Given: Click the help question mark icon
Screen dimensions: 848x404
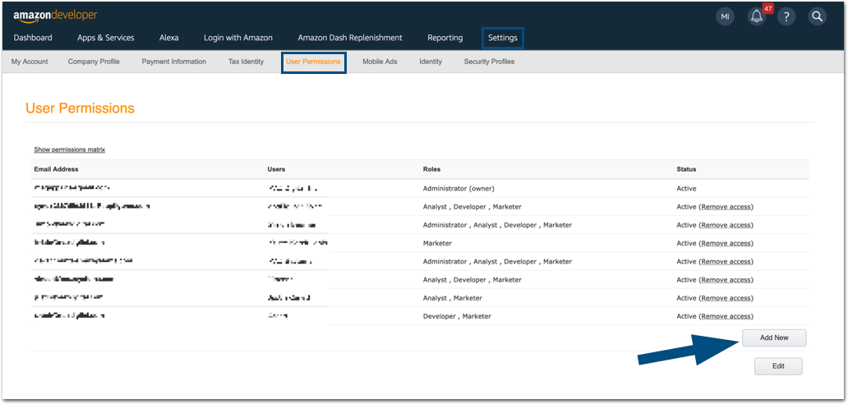Looking at the screenshot, I should [x=786, y=16].
